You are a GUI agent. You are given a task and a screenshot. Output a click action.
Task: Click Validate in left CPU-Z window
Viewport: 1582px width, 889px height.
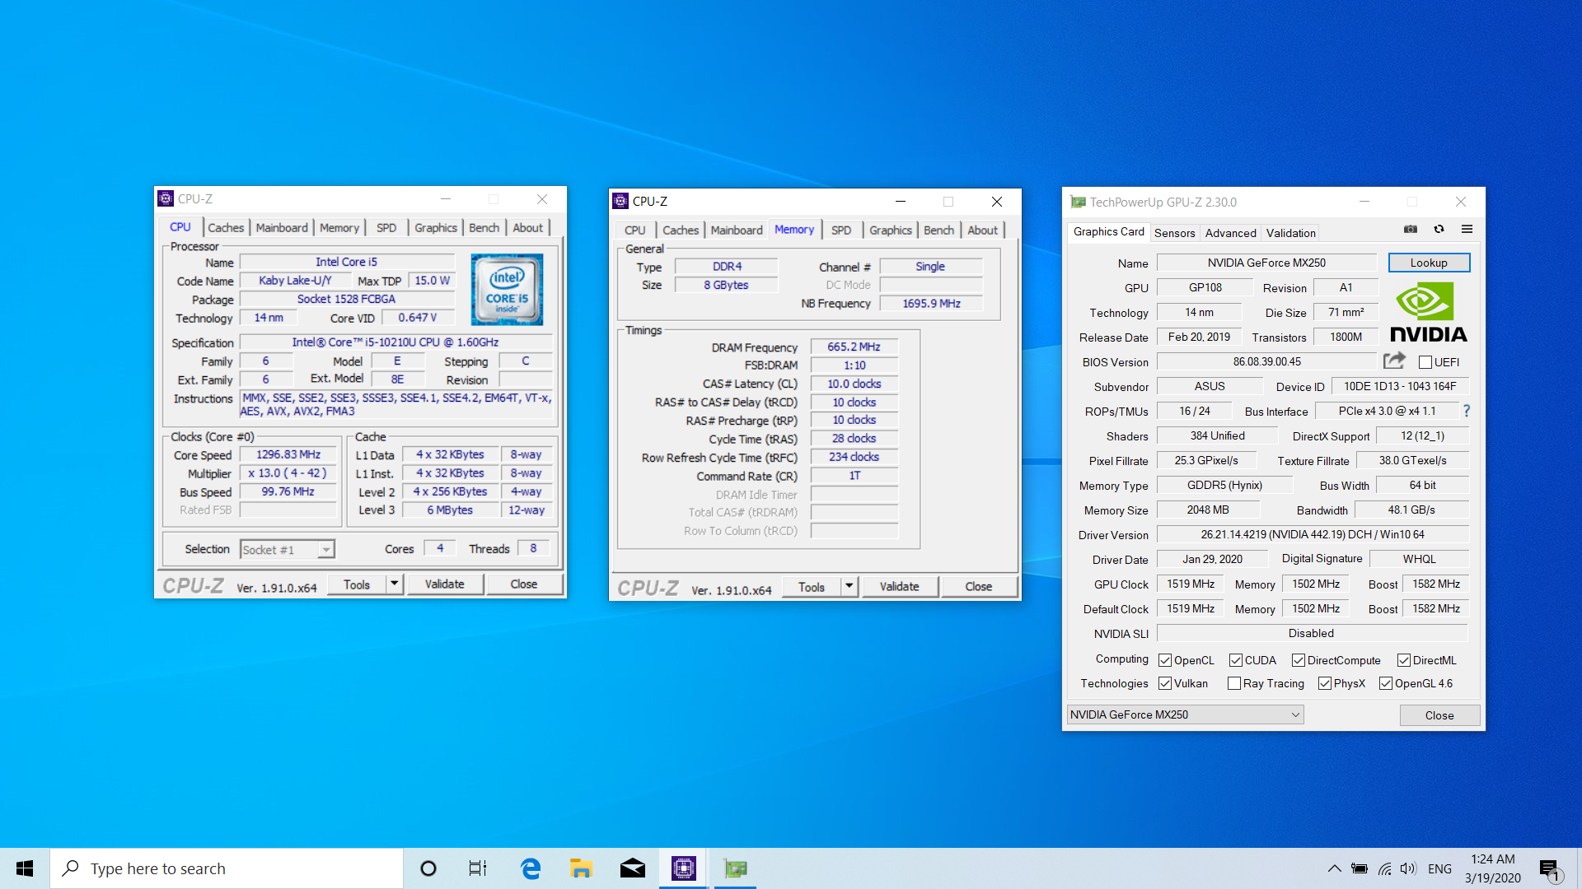445,584
